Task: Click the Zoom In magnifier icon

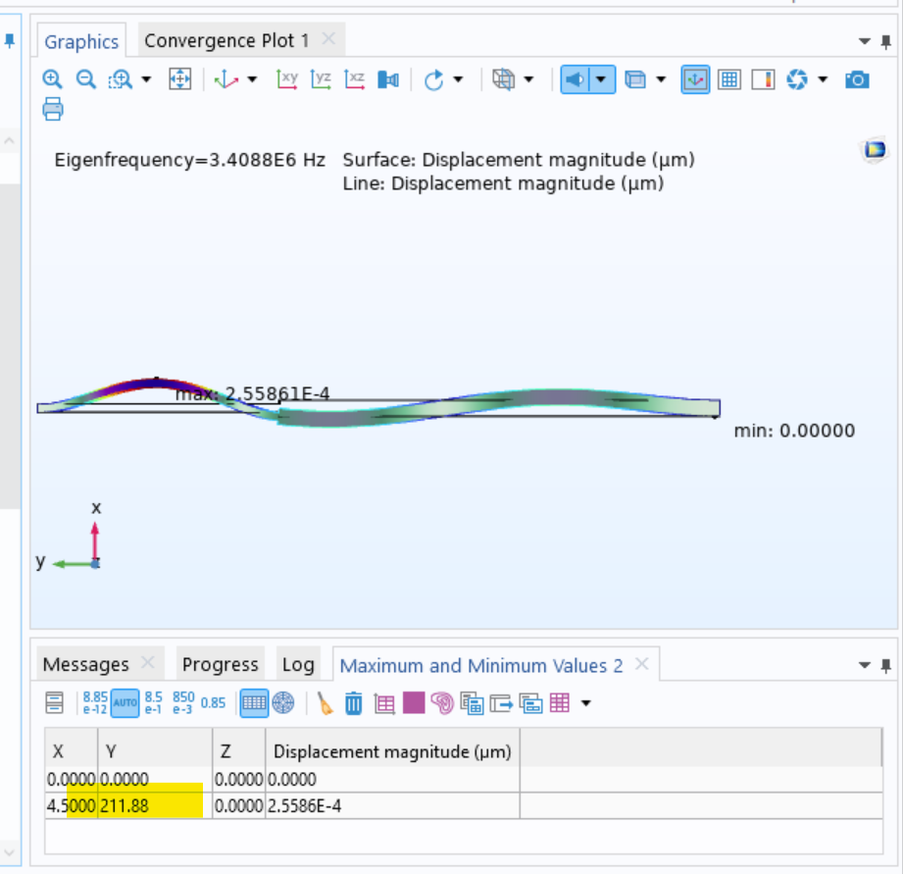Action: 52,79
